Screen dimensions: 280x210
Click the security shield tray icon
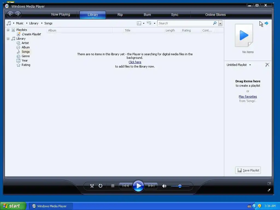tap(260, 206)
